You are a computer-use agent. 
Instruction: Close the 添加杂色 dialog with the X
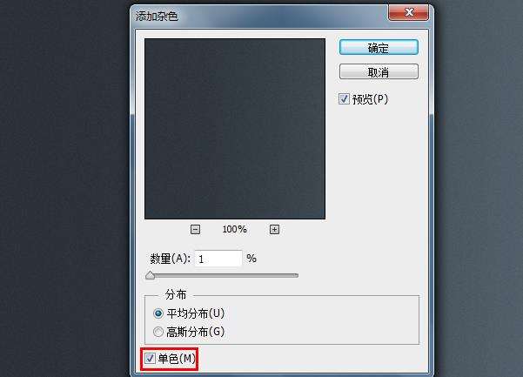409,13
